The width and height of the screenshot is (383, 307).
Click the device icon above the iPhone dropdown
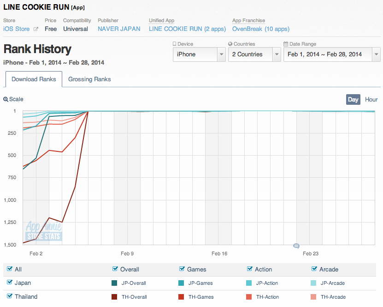(x=175, y=44)
